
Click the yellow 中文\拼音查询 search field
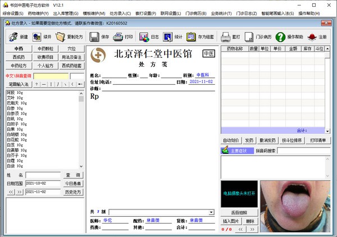[x=51, y=76]
